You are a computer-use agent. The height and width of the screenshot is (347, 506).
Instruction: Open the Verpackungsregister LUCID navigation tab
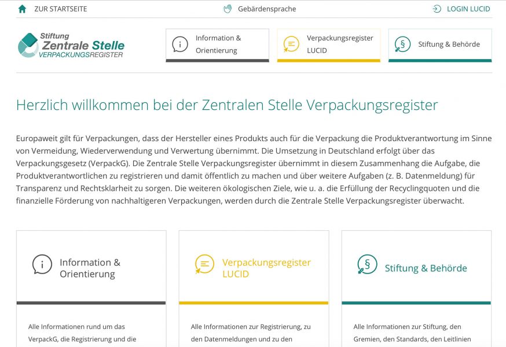(x=329, y=45)
